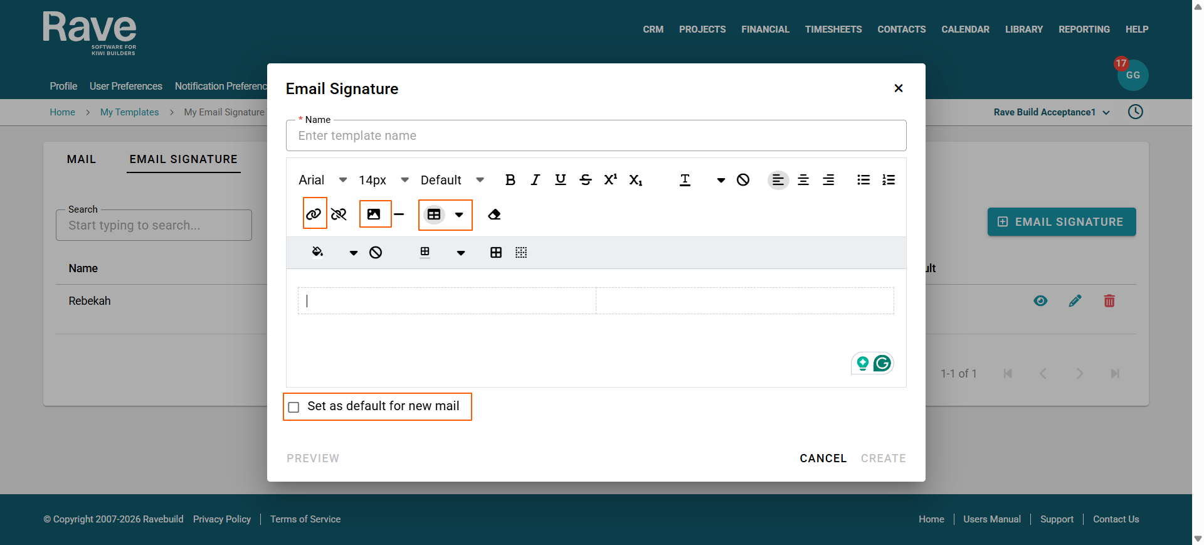The width and height of the screenshot is (1204, 545).
Task: Check Set as default for new mail
Action: pyautogui.click(x=293, y=407)
